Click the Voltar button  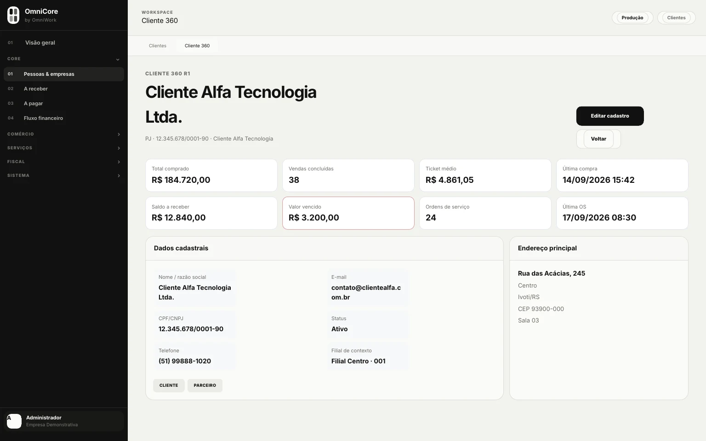[x=598, y=139]
